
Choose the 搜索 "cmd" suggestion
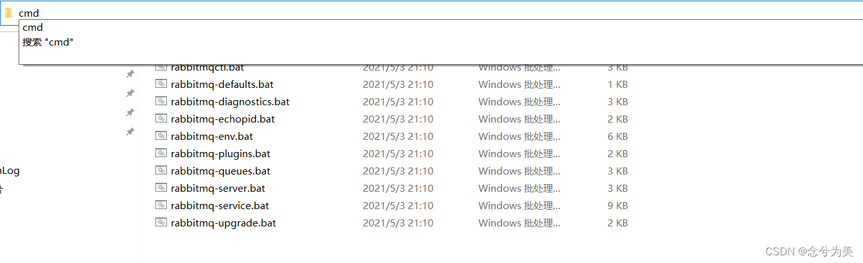(48, 42)
